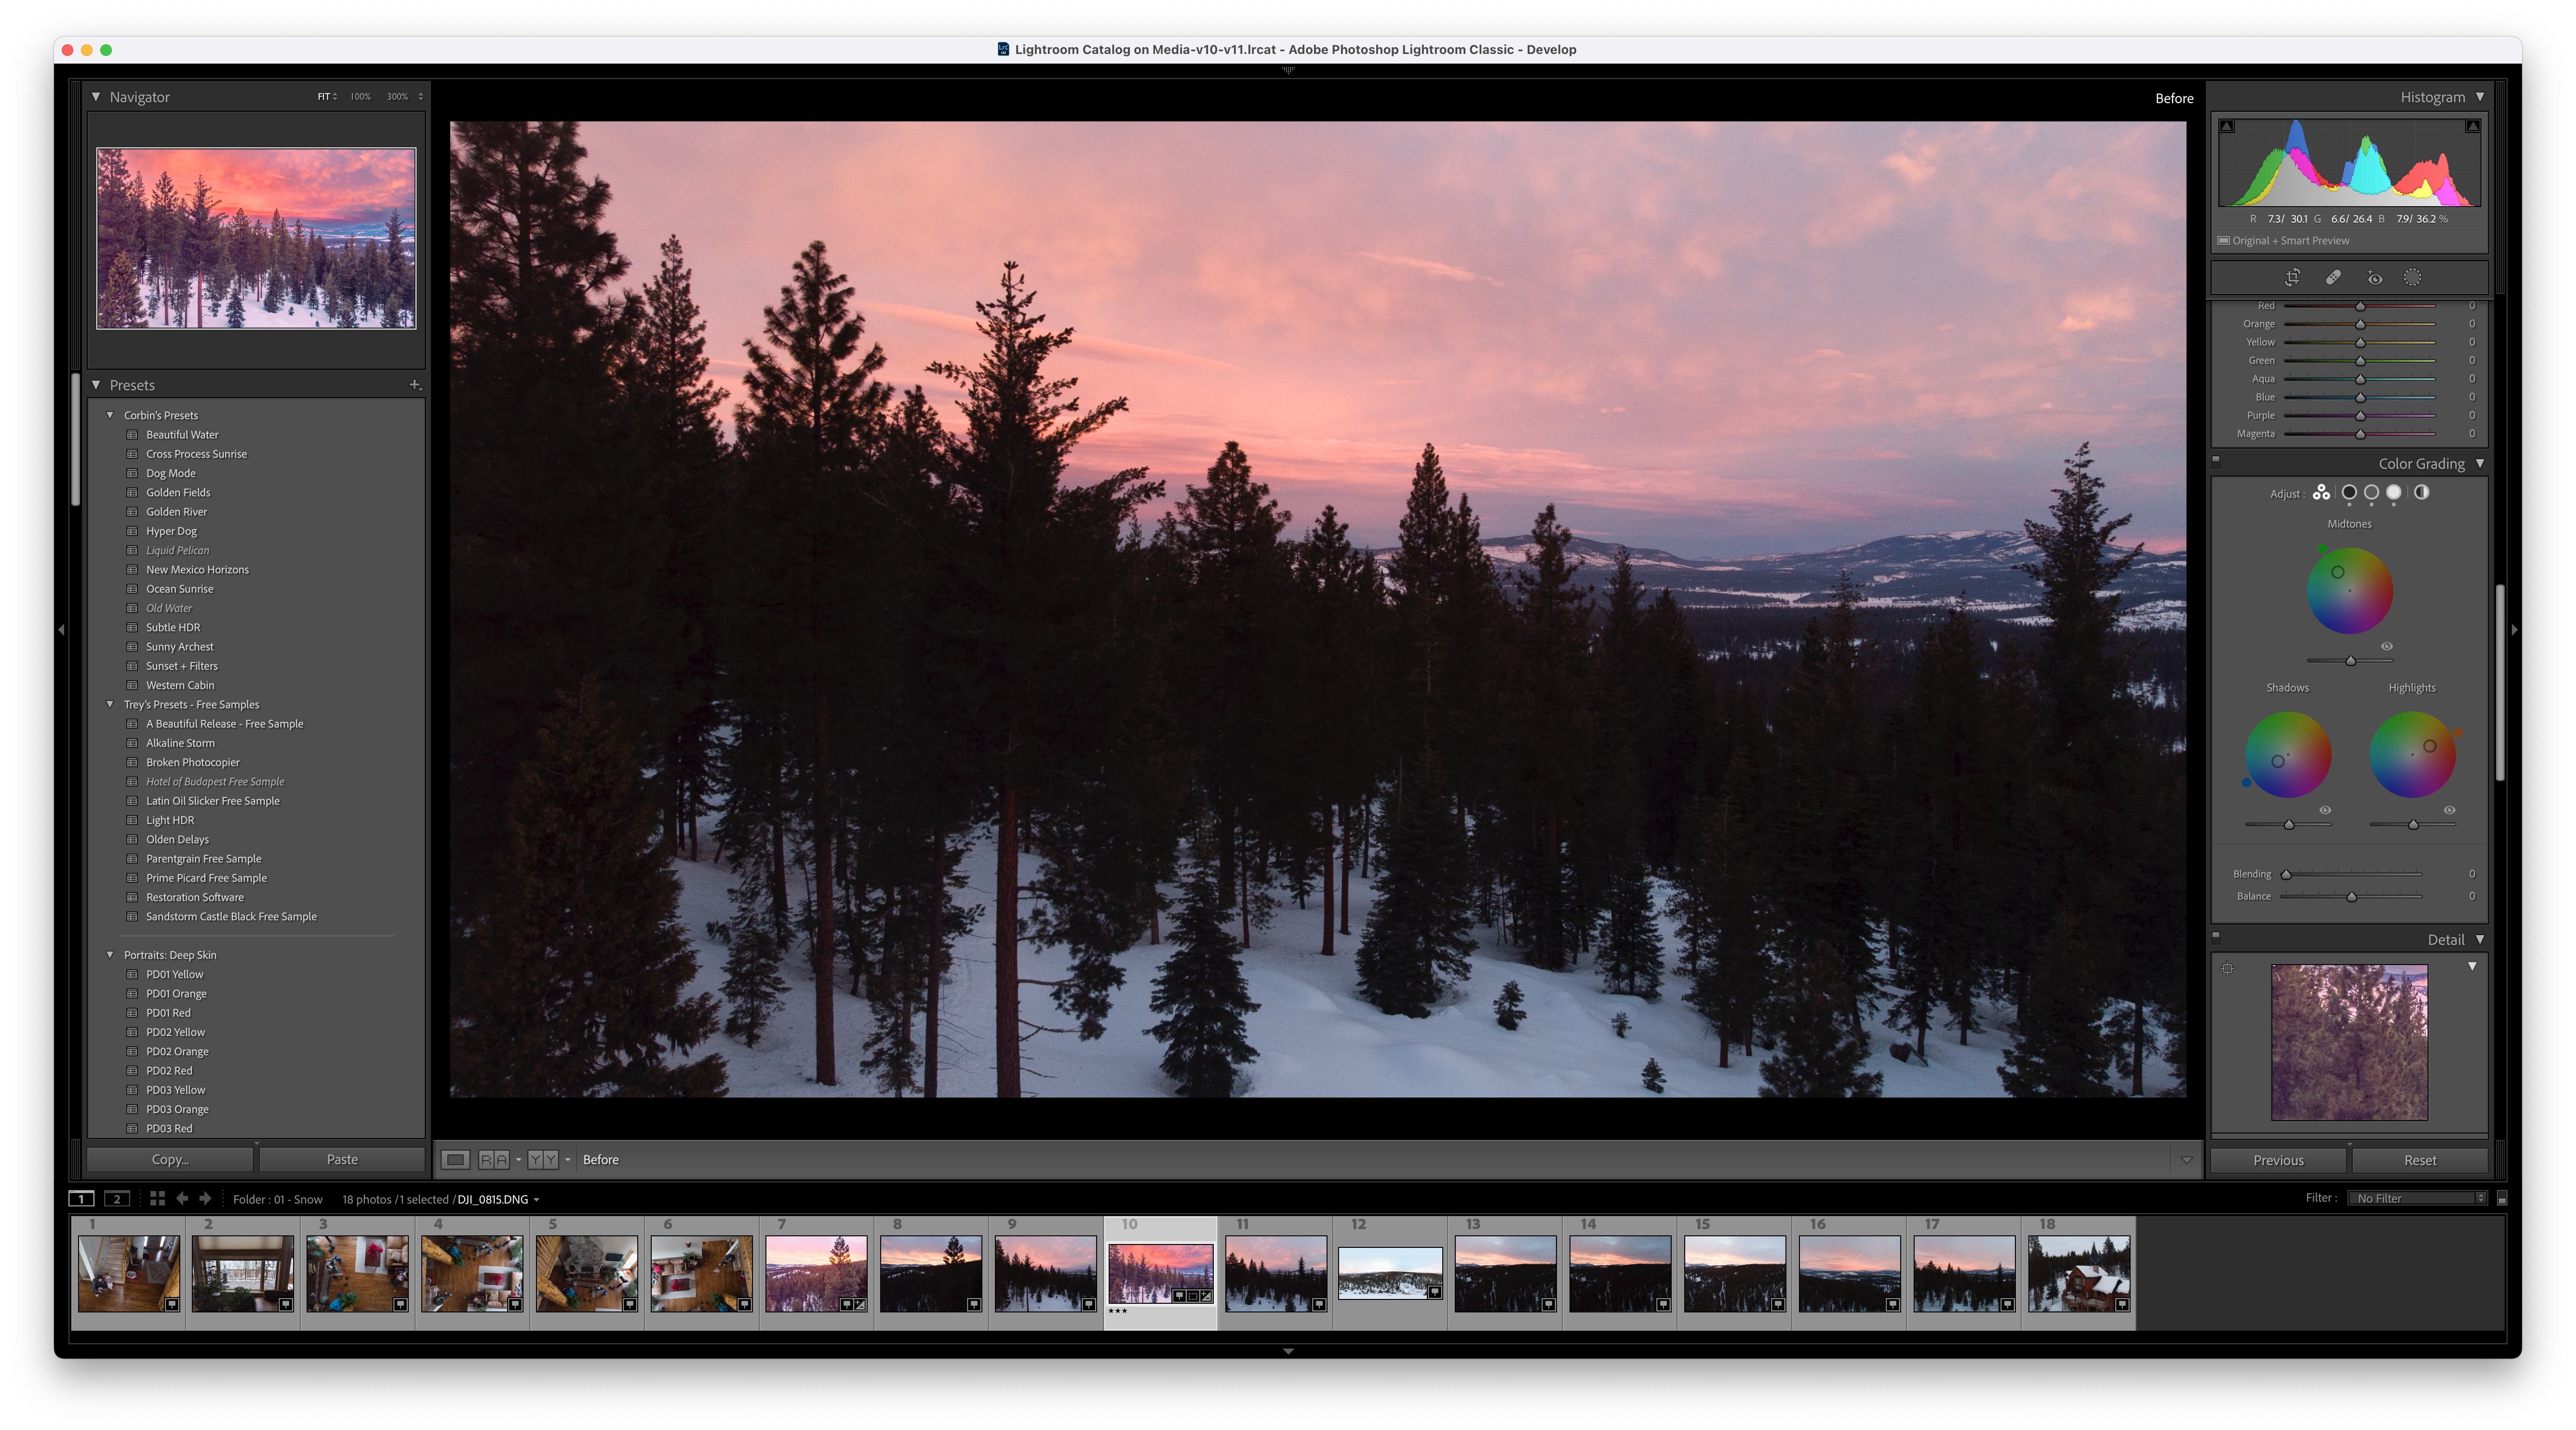Collapse Portraits: Deep Skin group
This screenshot has width=2576, height=1430.
(110, 955)
